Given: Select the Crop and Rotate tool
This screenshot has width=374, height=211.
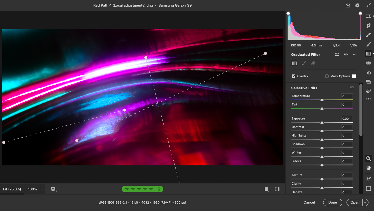Looking at the screenshot, I should pos(368,26).
